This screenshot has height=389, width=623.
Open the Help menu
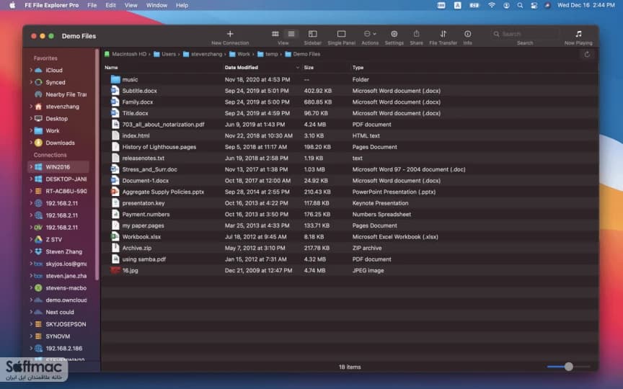[182, 6]
